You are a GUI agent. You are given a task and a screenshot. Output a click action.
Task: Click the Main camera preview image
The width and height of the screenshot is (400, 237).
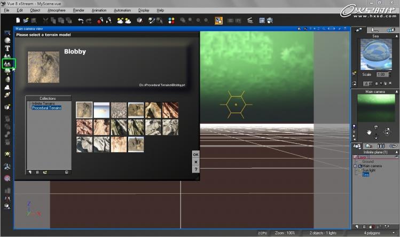[x=377, y=108]
